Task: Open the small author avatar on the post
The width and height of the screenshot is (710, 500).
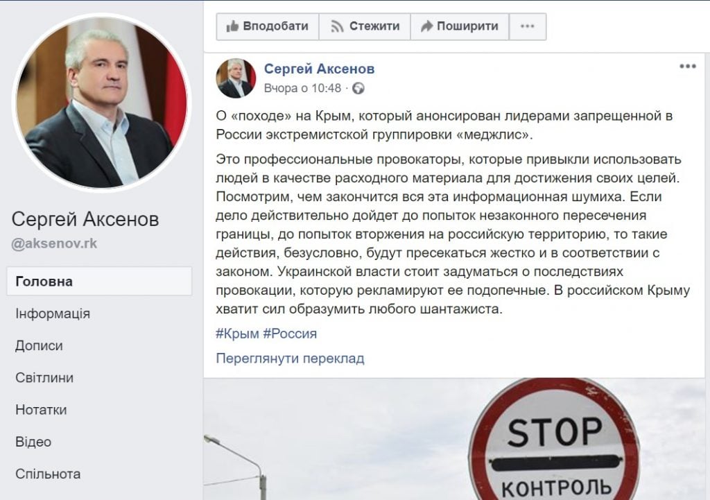Action: [236, 78]
